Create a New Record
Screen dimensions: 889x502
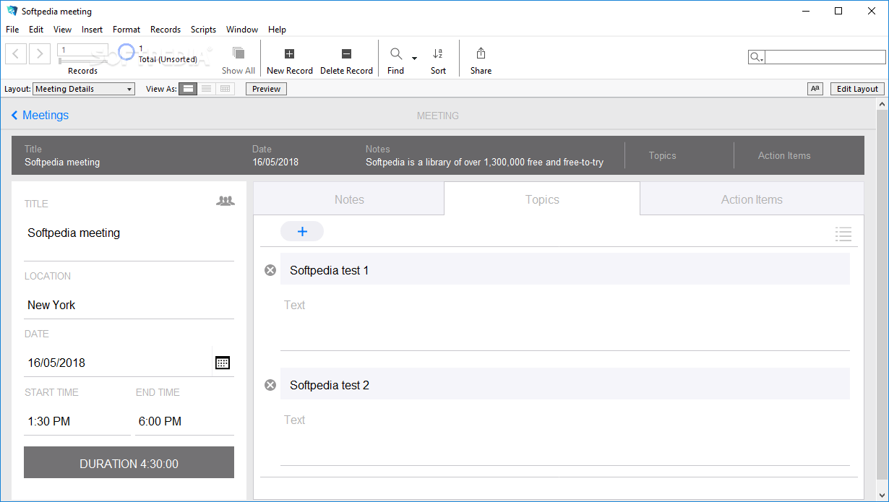289,60
